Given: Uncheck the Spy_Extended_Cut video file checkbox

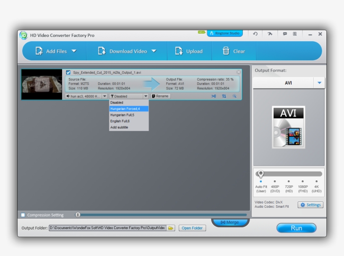Looking at the screenshot, I should coord(68,72).
